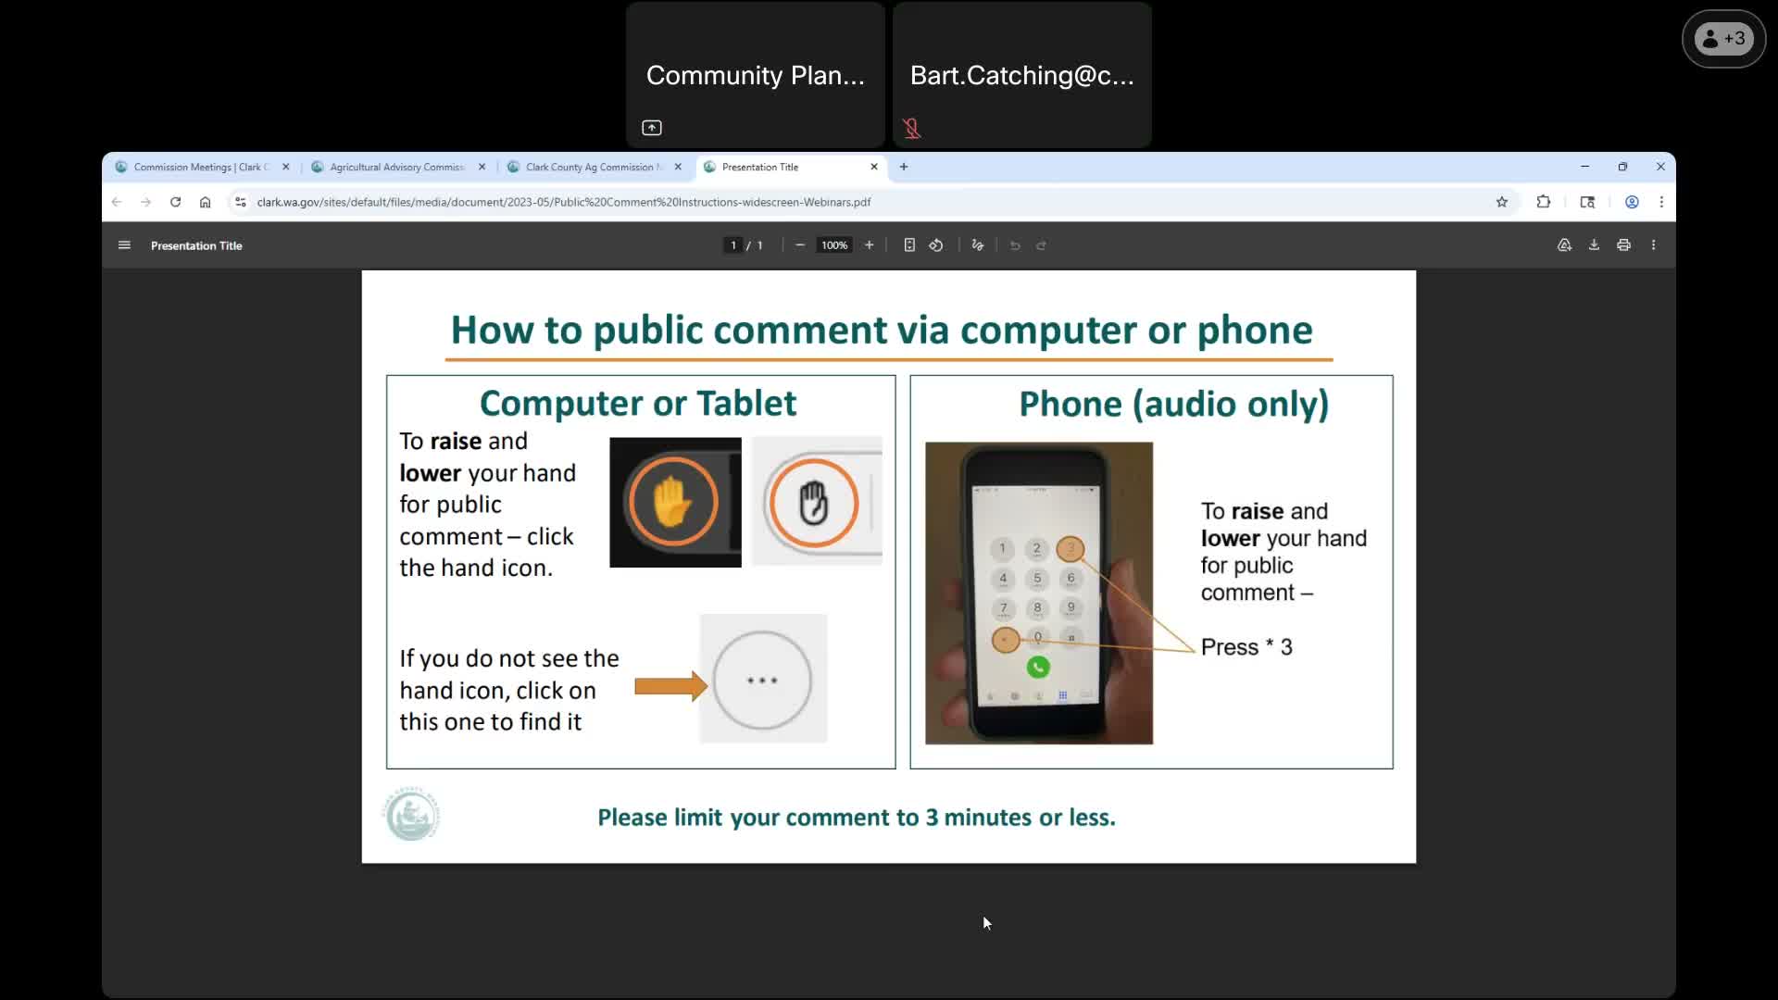The width and height of the screenshot is (1778, 1000).
Task: Click the fit to page icon
Action: point(909,245)
